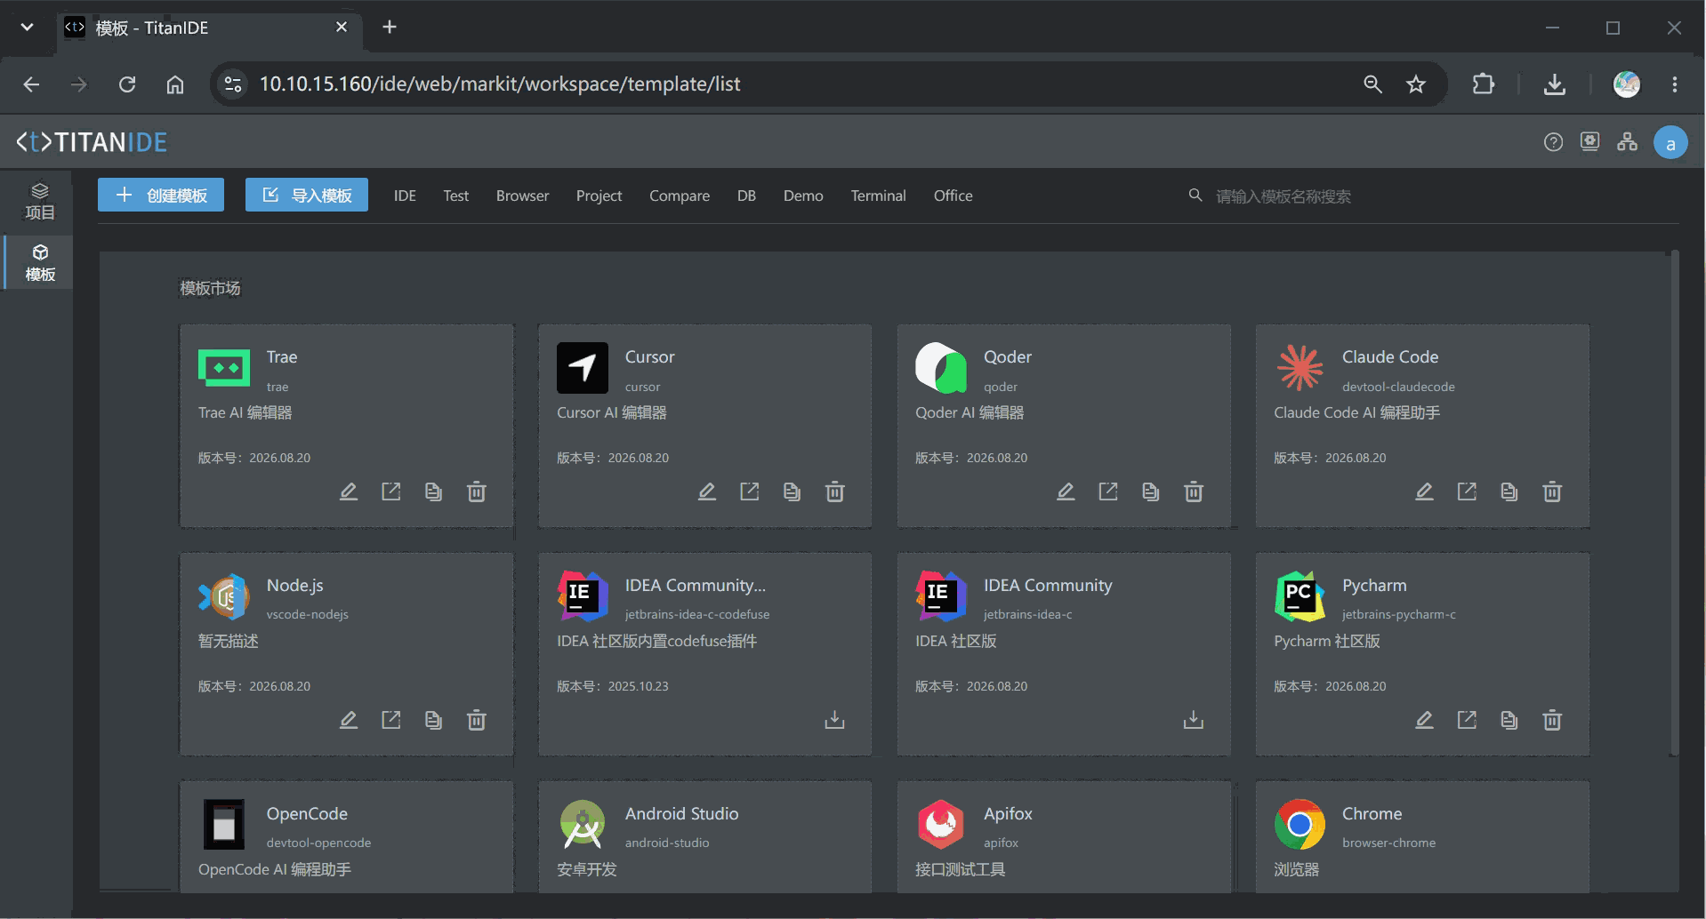Export the Cursor template

[x=750, y=491]
